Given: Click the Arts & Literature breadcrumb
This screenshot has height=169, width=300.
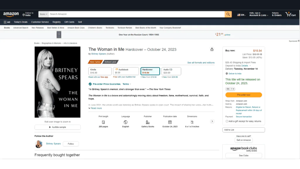Looking at the screenshot, I should pos(70,43).
